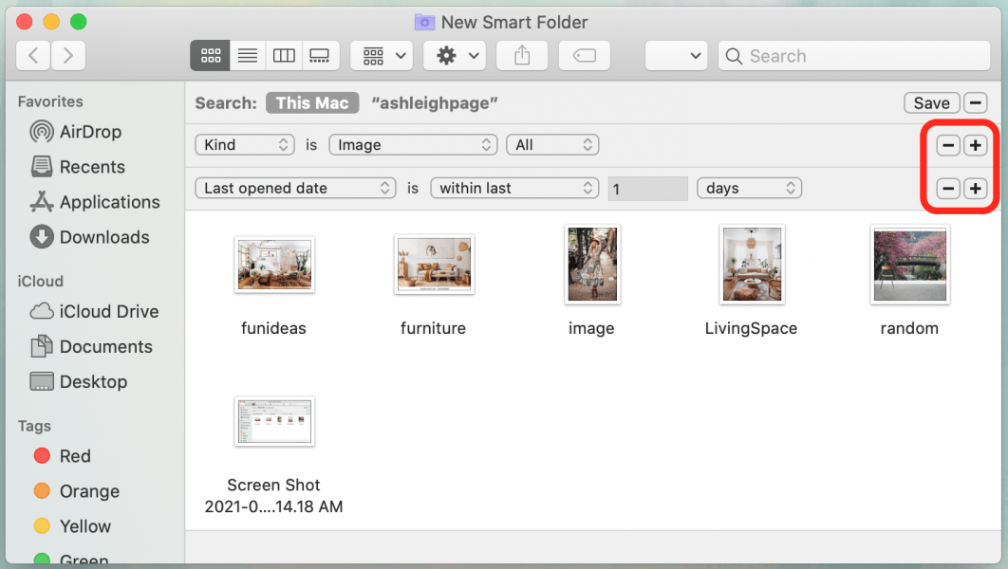The image size is (1008, 569).
Task: Click the magnifying glass search icon
Action: (734, 57)
